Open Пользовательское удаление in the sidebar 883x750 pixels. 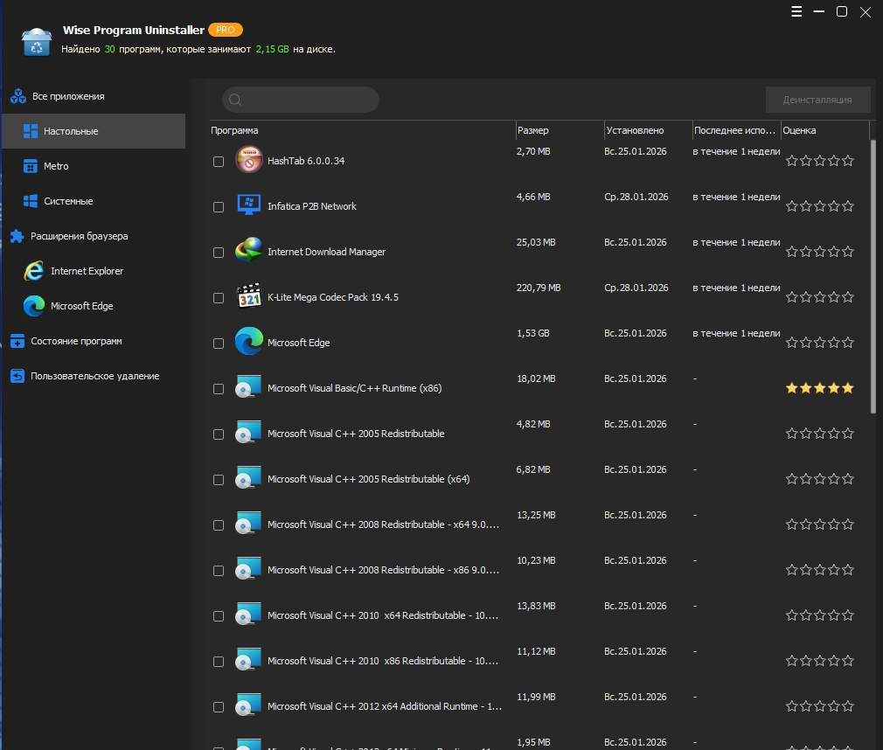tap(94, 376)
